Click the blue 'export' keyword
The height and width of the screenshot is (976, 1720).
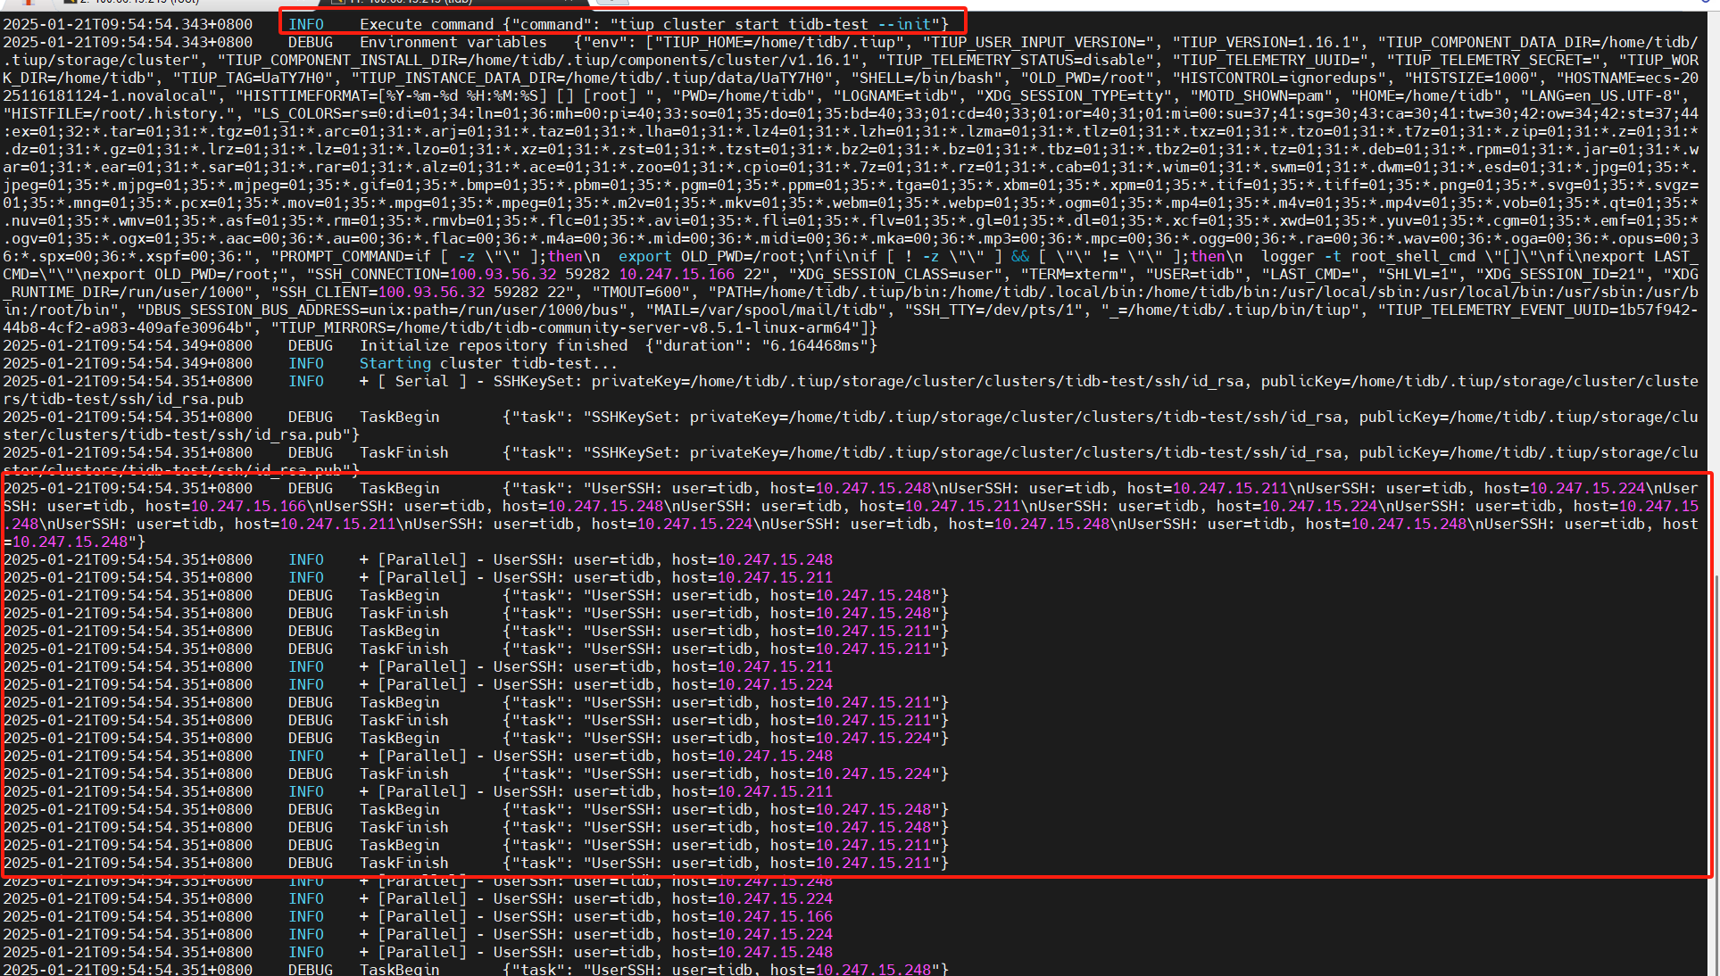coord(644,256)
